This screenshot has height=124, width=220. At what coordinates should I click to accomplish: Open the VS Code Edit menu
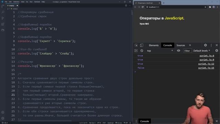(x=10, y=2)
